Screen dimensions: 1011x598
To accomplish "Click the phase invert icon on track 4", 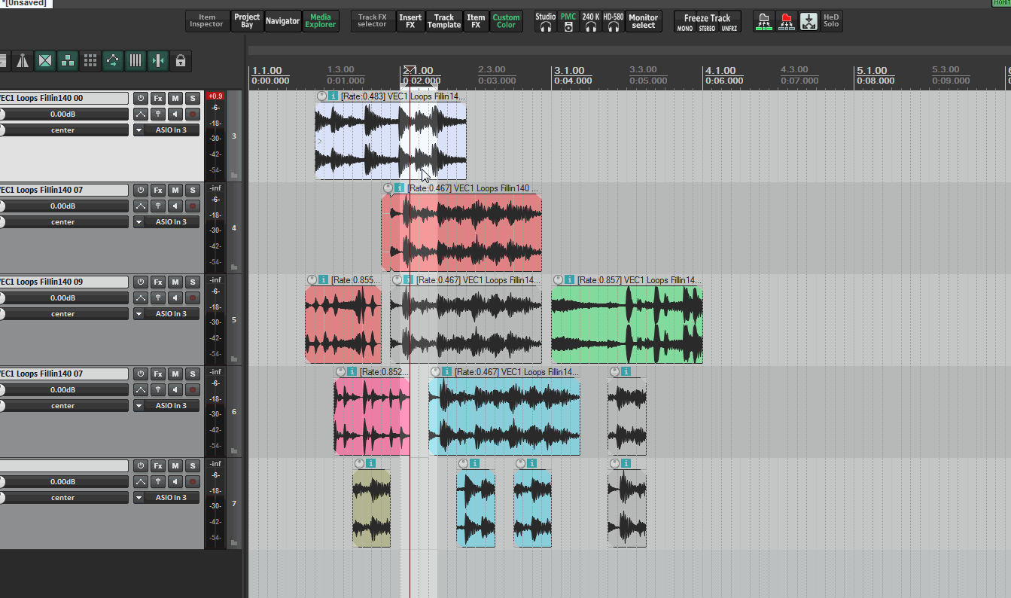I will tap(158, 206).
